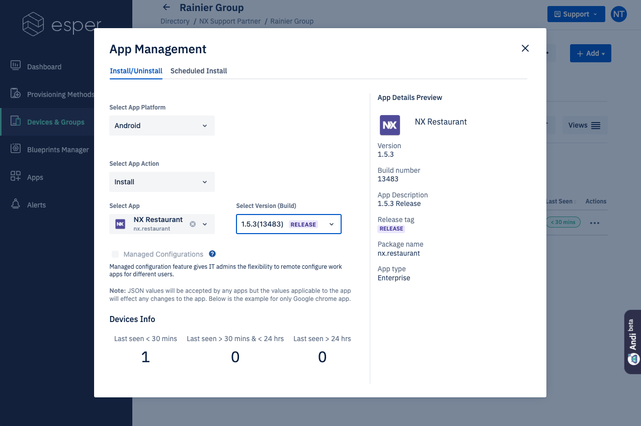Click the Alerts bell icon
641x426 pixels.
pyautogui.click(x=16, y=204)
